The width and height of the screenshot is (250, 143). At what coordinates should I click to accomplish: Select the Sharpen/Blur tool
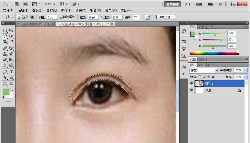[x=5, y=65]
